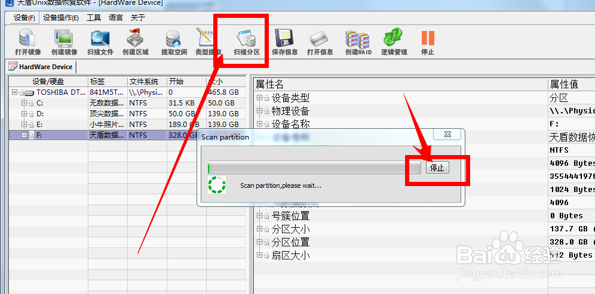Select the highlighted F: partition row

click(x=127, y=135)
